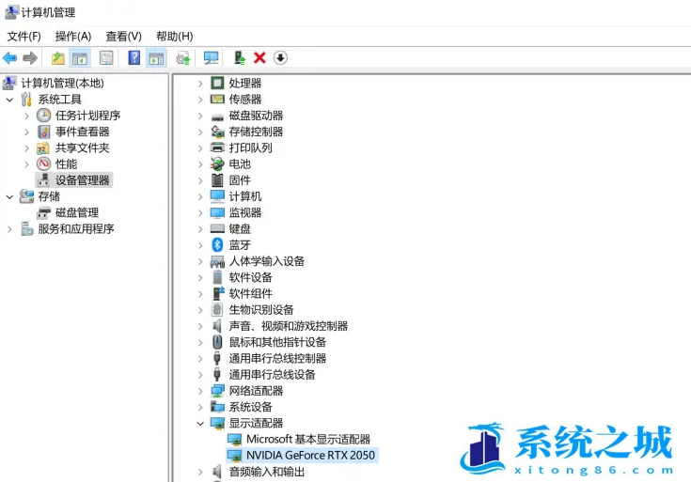The width and height of the screenshot is (691, 482).
Task: Click the Help question mark toolbar icon
Action: (134, 58)
